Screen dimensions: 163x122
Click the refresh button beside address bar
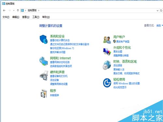coord(161,10)
